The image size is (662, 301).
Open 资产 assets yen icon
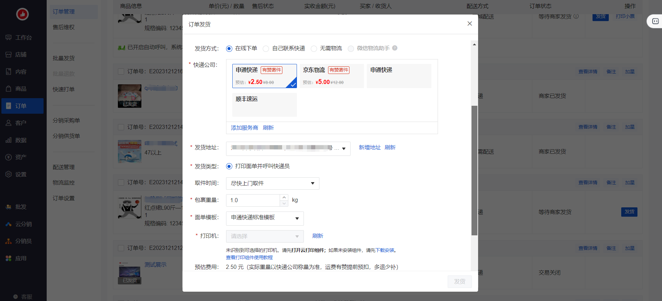(x=8, y=157)
